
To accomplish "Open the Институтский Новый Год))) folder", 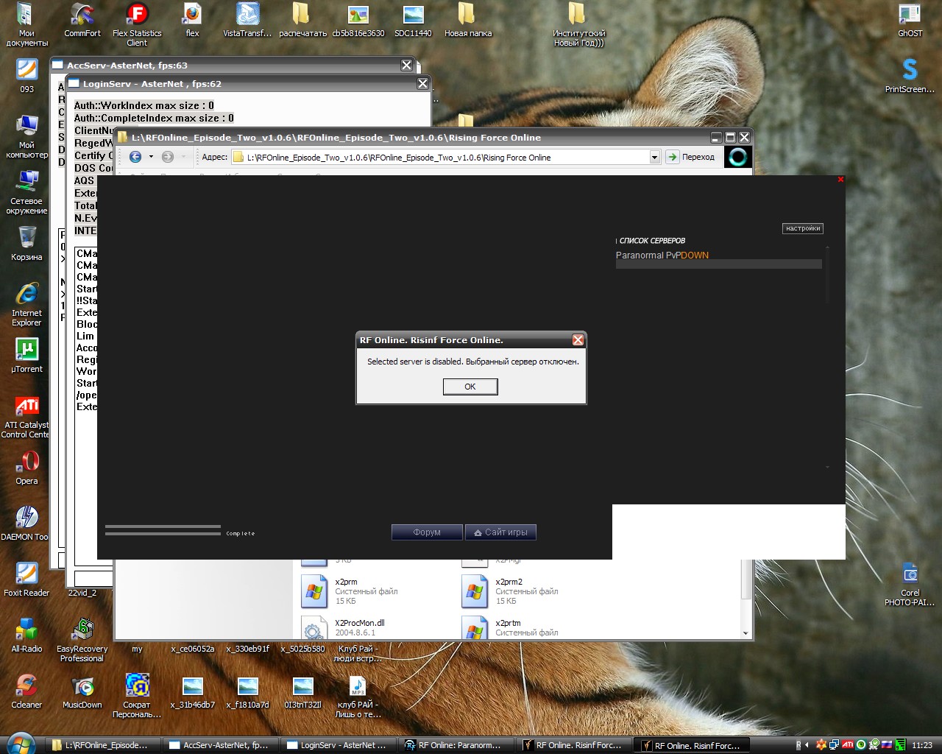I will pos(578,24).
